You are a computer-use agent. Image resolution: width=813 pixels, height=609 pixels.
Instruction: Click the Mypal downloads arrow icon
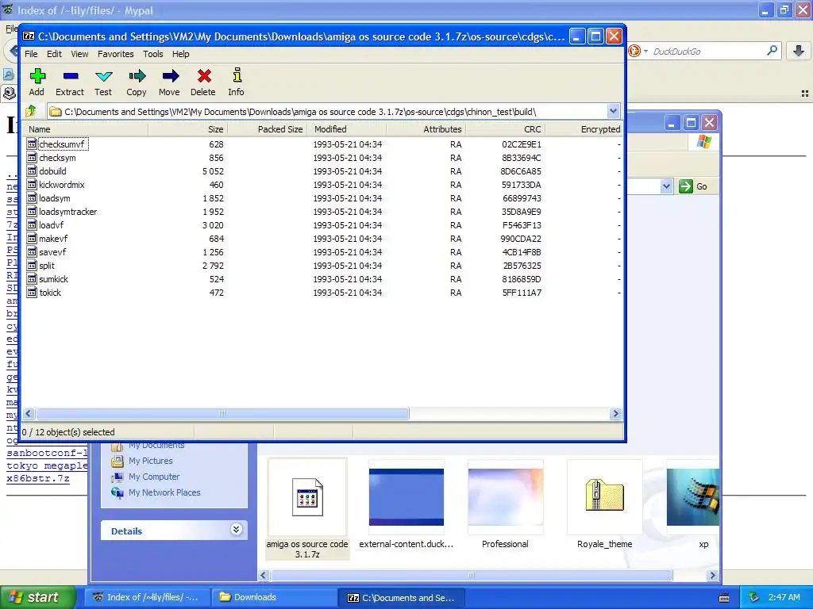[799, 51]
